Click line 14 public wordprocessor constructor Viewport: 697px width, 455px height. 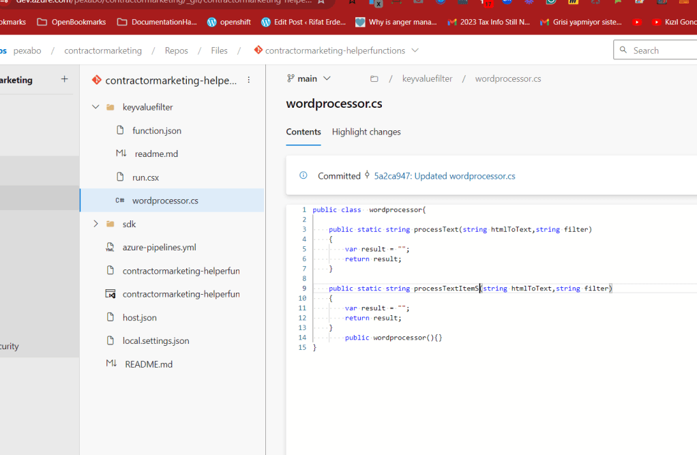(x=394, y=338)
